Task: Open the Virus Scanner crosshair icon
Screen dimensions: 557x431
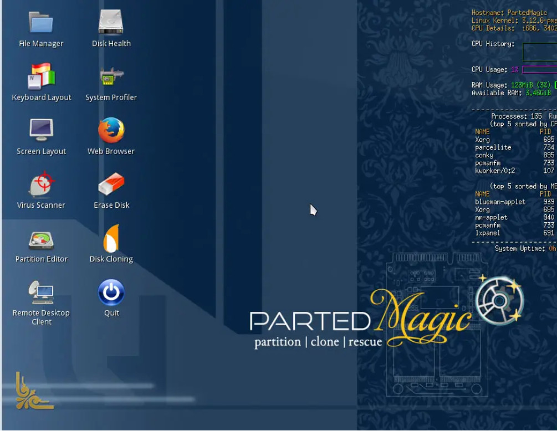Action: point(42,184)
